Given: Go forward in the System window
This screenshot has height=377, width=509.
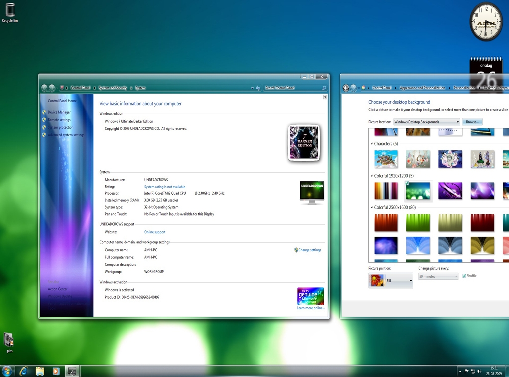Looking at the screenshot, I should coord(52,88).
